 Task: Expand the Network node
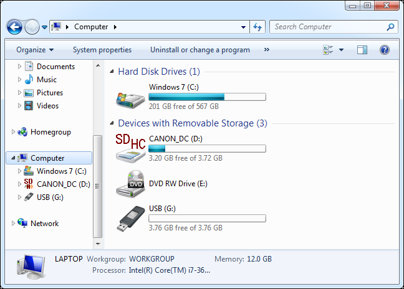(13, 224)
